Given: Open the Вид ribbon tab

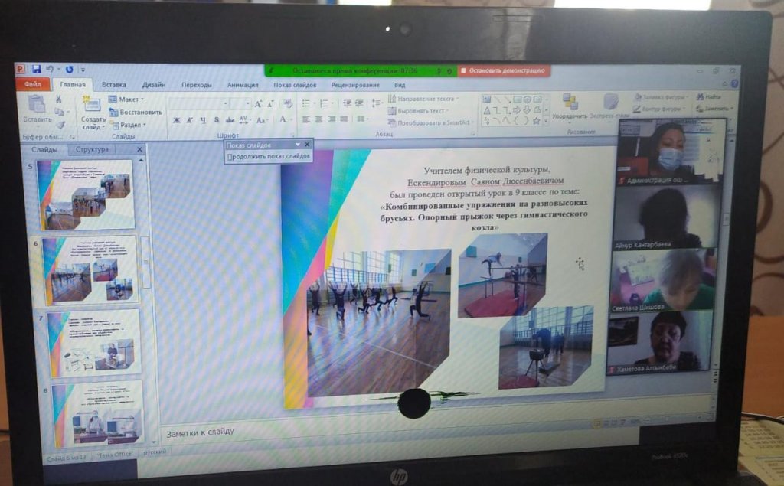Looking at the screenshot, I should 400,85.
